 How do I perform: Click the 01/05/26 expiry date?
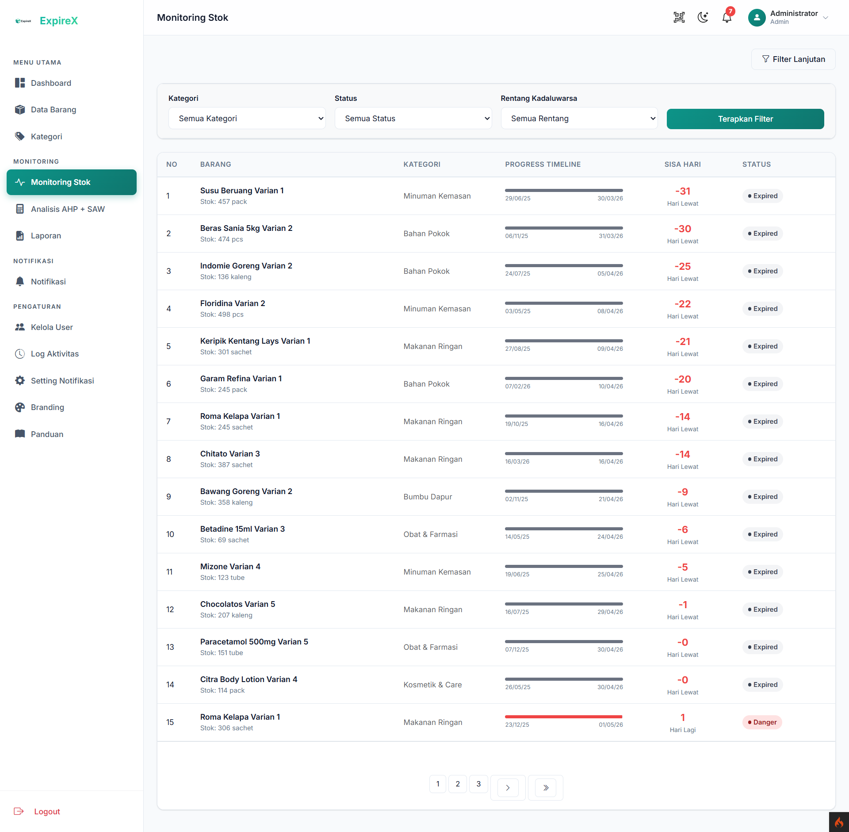(611, 725)
